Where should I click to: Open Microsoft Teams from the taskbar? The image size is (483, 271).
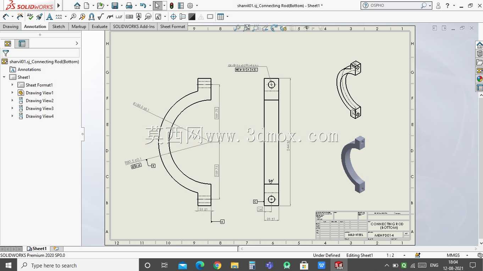pyautogui.click(x=270, y=265)
